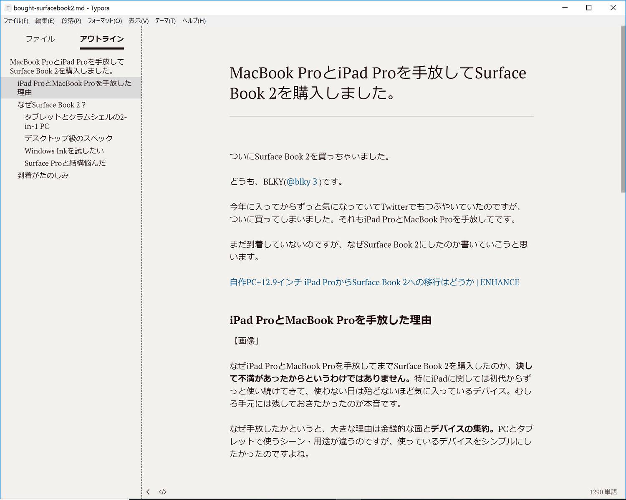
Task: Open outline entry デスクトップ級のスペック
Action: click(68, 138)
